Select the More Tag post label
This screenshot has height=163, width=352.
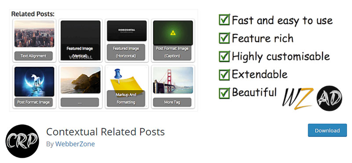(x=172, y=102)
